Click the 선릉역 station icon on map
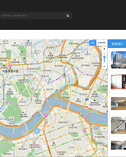This screenshot has width=126, height=157. 75,140
